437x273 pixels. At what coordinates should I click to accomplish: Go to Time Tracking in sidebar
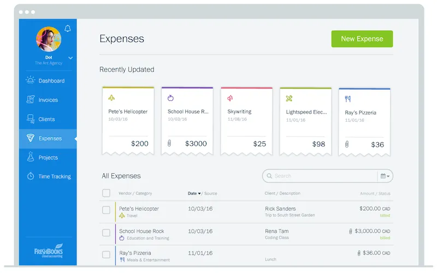click(54, 176)
